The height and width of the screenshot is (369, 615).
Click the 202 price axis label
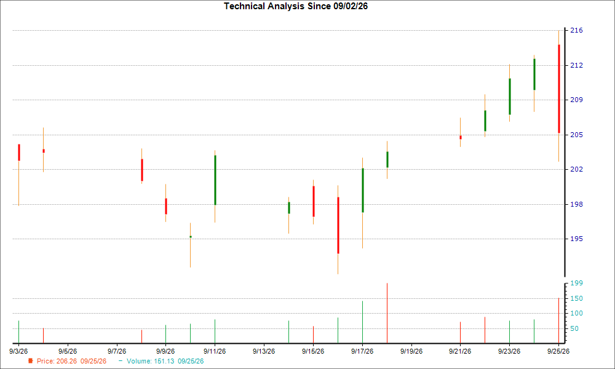coord(576,169)
